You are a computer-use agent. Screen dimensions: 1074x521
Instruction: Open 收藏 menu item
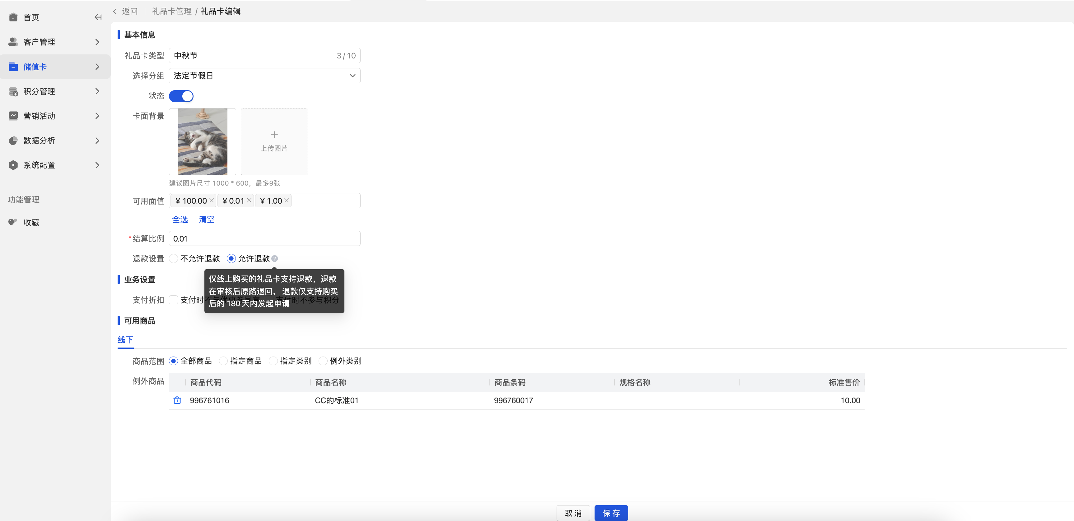31,222
